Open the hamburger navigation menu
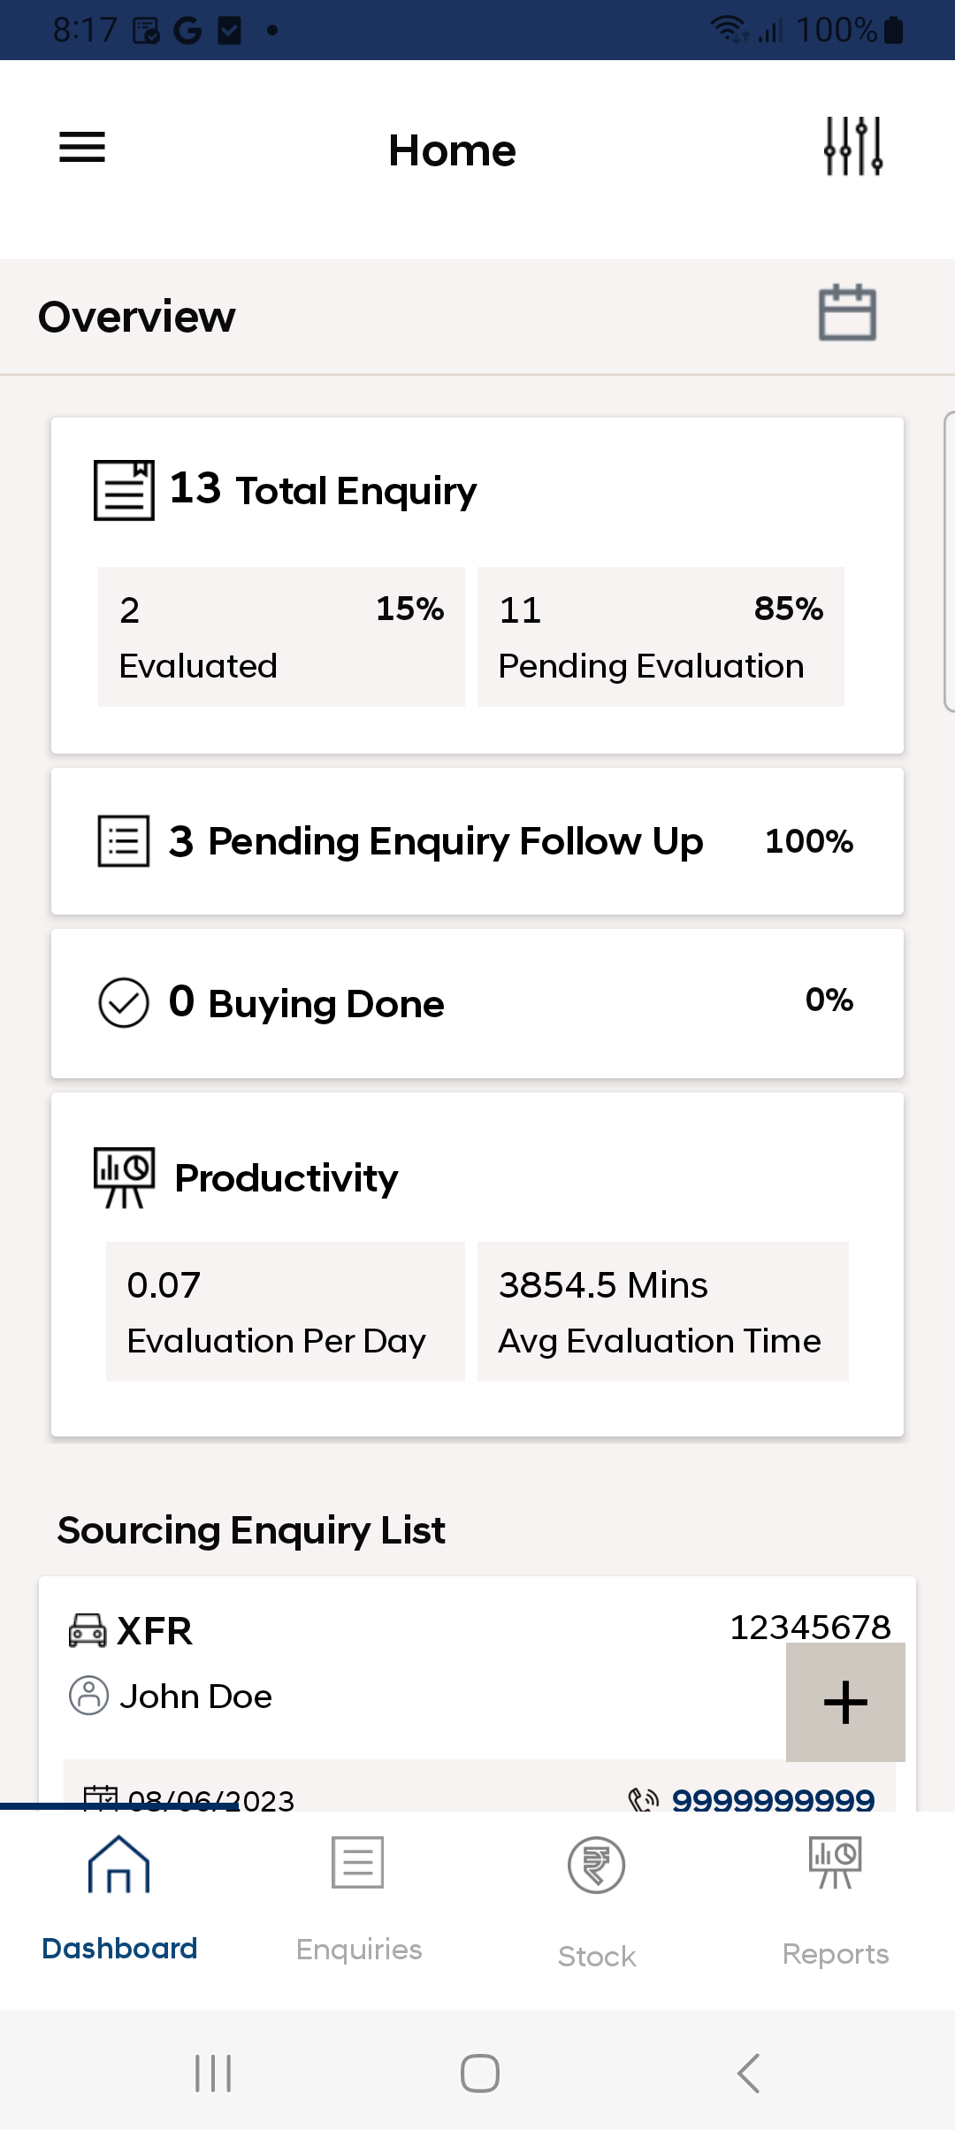This screenshot has height=2130, width=955. (82, 148)
